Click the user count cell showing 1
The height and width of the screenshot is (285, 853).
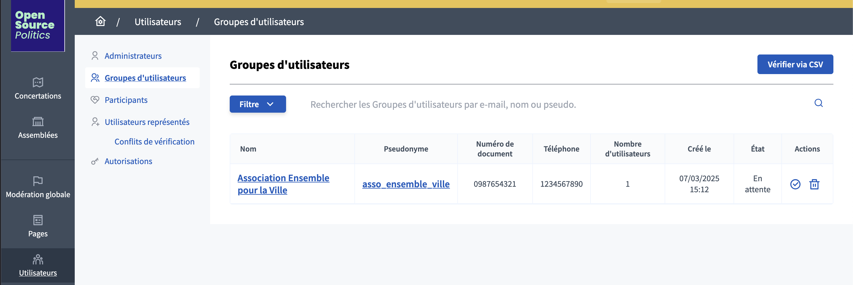pos(628,184)
